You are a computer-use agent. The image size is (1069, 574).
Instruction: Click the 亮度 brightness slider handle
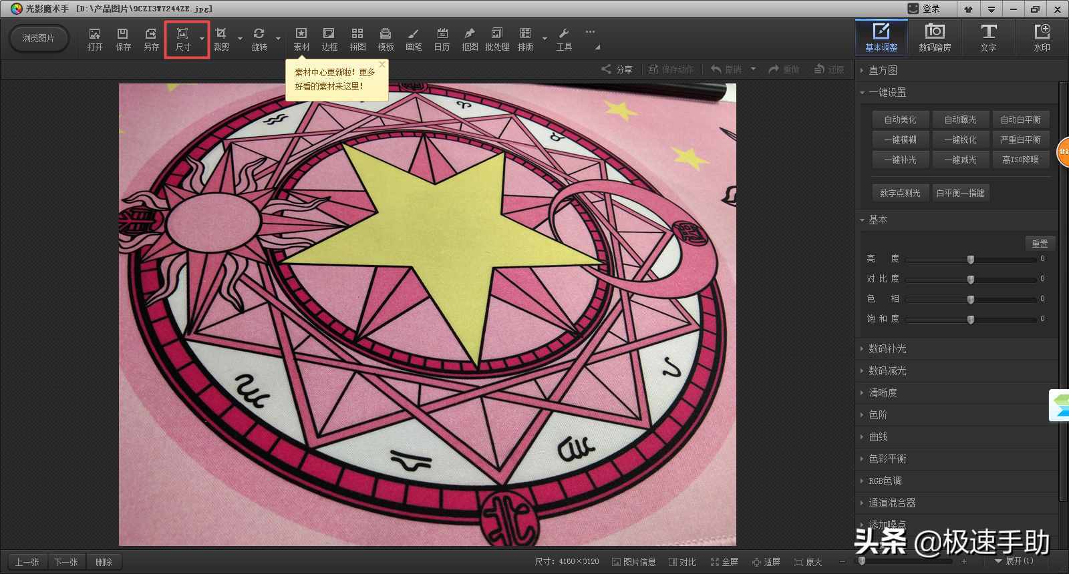(971, 259)
